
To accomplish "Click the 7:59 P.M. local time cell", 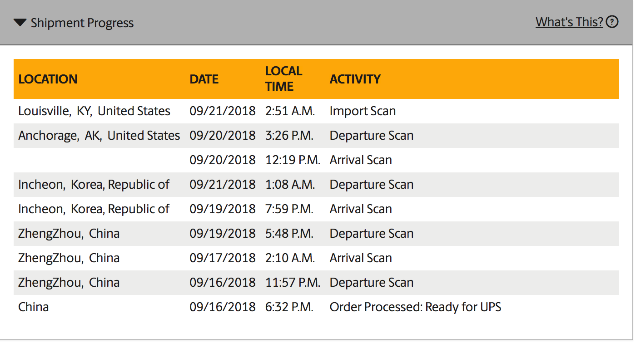I will click(289, 209).
